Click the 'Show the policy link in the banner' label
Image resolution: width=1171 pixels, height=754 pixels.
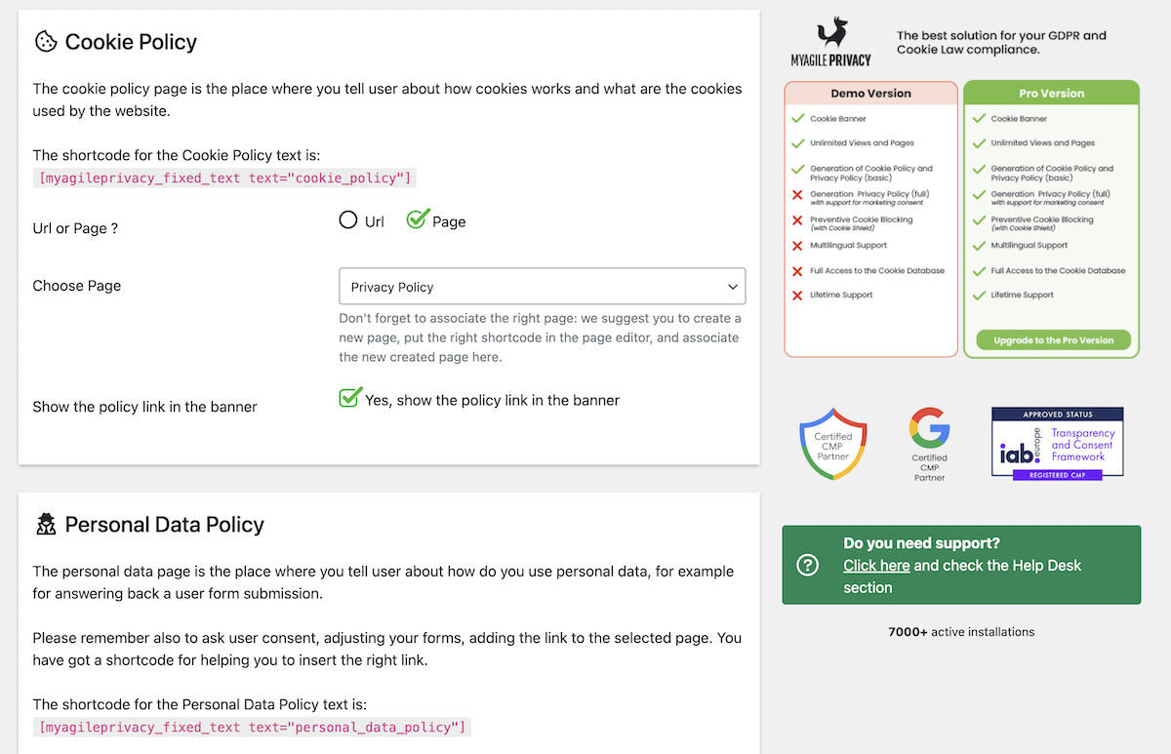[x=144, y=407]
